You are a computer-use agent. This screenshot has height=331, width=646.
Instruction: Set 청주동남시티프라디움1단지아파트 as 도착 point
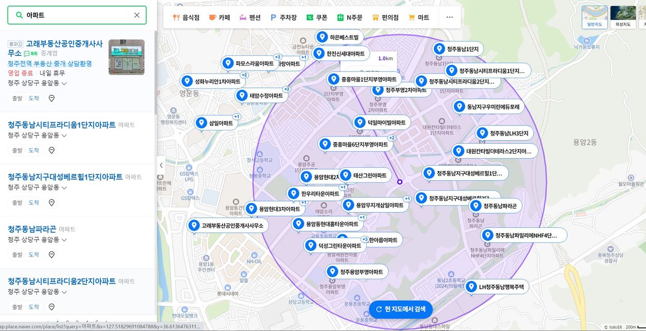[34, 150]
